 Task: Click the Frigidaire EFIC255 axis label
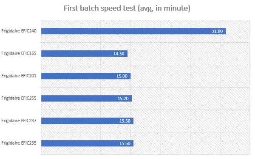pos(19,98)
